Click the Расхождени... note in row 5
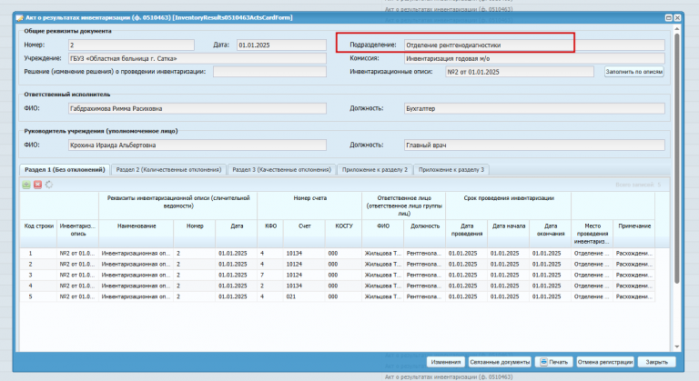The width and height of the screenshot is (699, 381). coord(633,296)
